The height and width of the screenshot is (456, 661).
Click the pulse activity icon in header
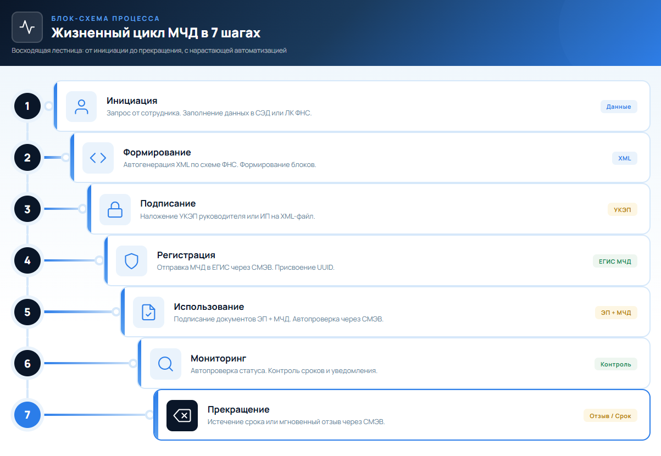27,27
